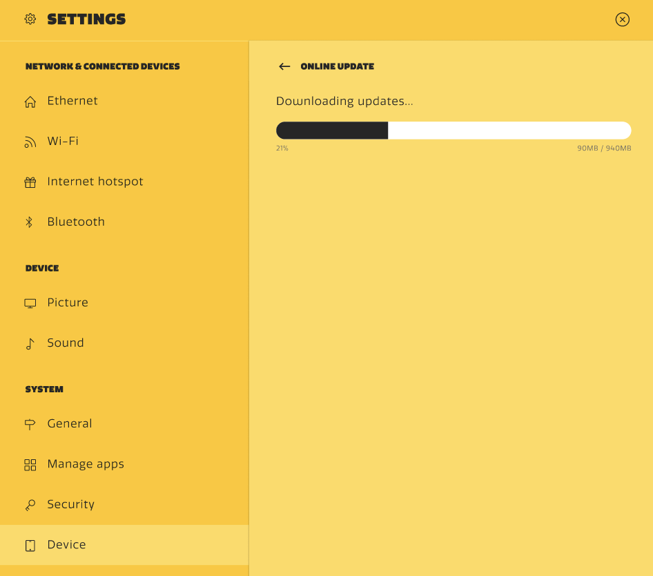Click the Manage apps grid icon

coord(30,465)
